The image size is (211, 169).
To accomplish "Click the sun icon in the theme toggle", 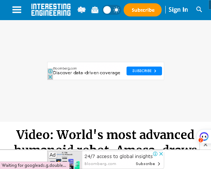I will [116, 10].
